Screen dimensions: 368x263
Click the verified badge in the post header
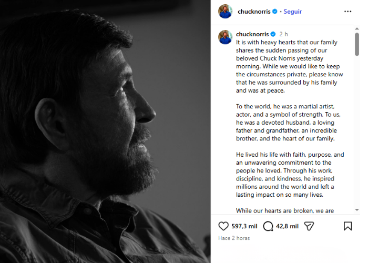click(x=274, y=11)
